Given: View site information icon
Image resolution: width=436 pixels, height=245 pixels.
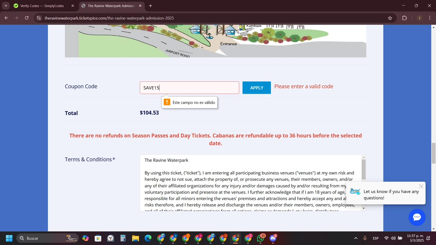Looking at the screenshot, I should tap(39, 18).
